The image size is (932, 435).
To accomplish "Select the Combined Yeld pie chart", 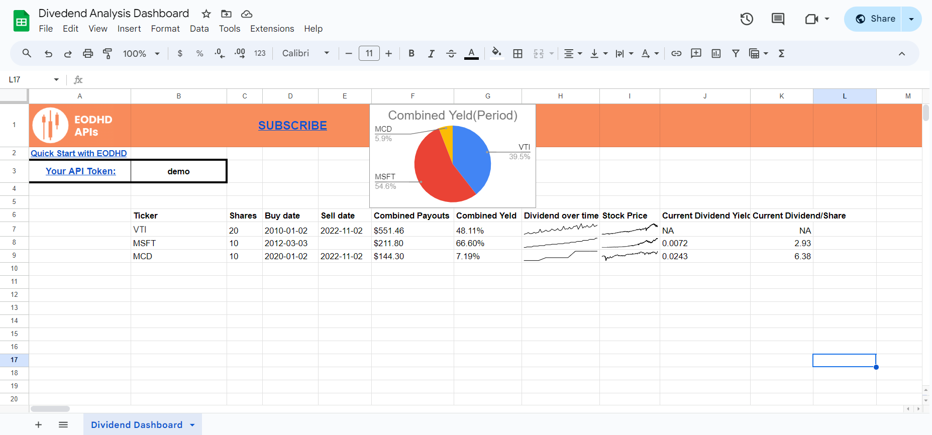I will pyautogui.click(x=453, y=156).
